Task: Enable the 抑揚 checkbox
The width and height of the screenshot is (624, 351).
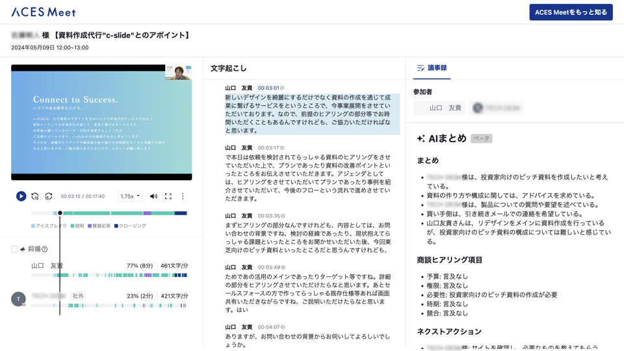Action: (x=14, y=249)
